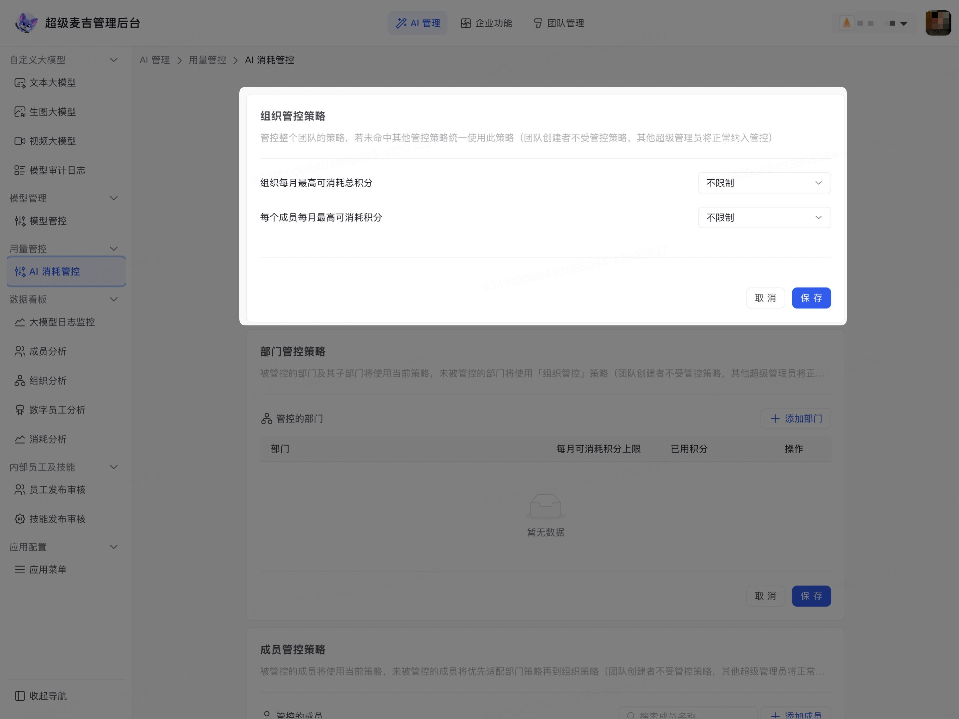959x719 pixels.
Task: Click the 模型管控 sliders icon
Action: tap(20, 221)
